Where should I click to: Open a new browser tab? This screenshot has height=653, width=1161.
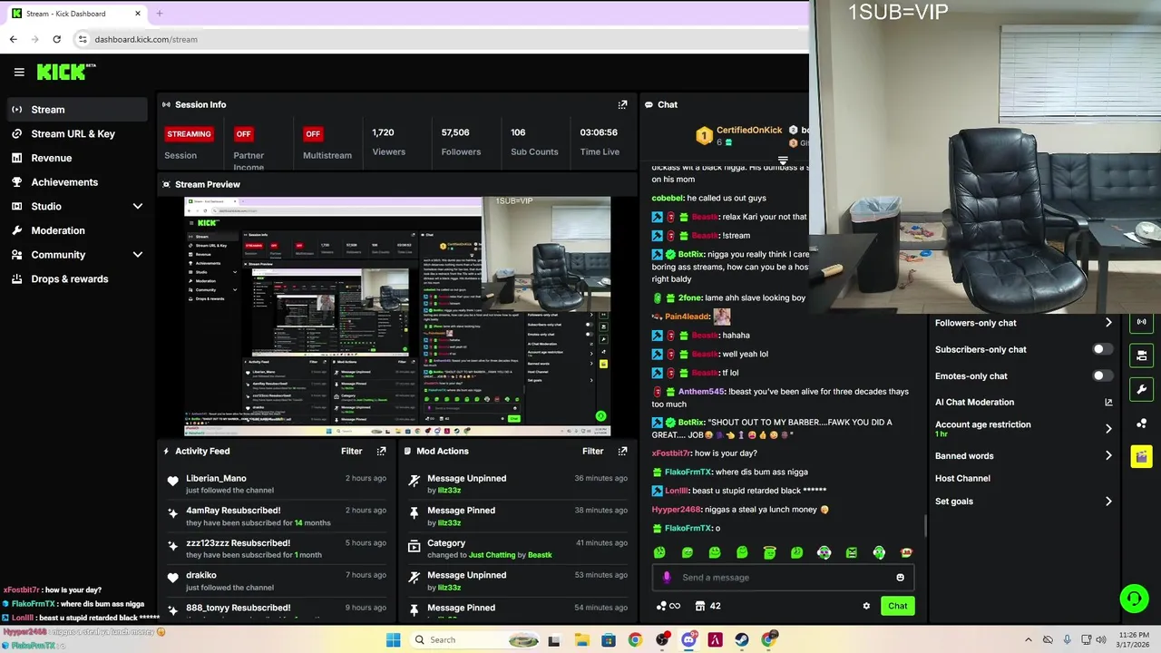click(160, 14)
